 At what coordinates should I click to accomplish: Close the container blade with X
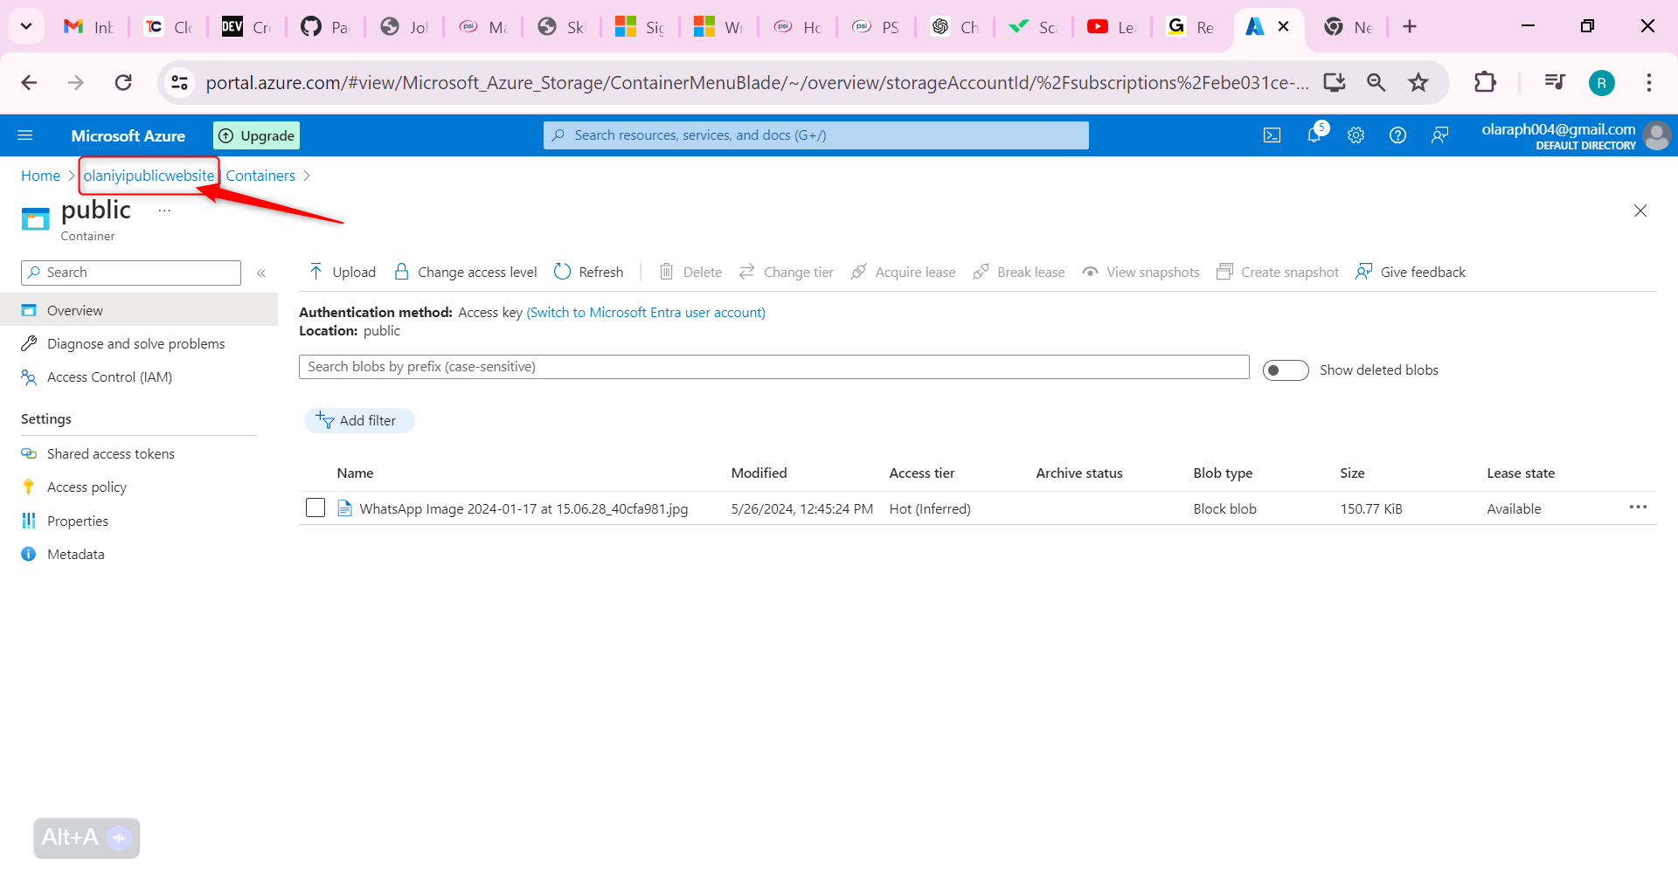click(1640, 211)
